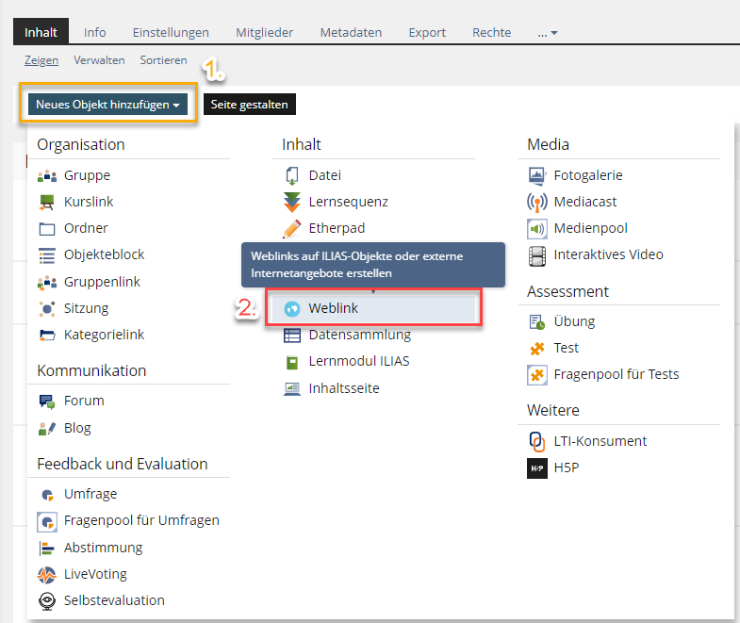740x623 pixels.
Task: Click the Gruppe icon in Organisation
Action: 47,175
